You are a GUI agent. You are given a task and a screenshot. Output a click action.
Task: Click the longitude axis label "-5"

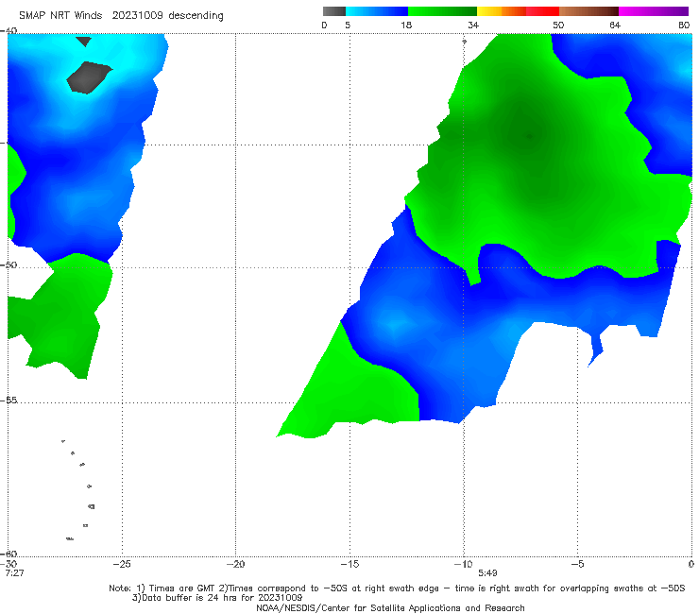click(x=577, y=564)
